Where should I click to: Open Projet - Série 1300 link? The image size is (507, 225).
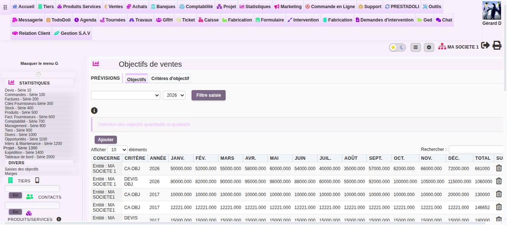tap(20, 148)
